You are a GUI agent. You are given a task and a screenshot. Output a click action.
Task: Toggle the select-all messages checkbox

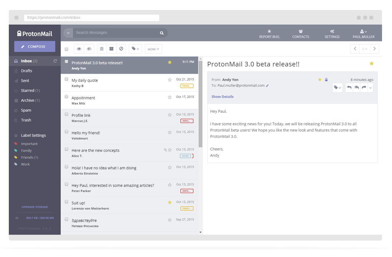66,49
